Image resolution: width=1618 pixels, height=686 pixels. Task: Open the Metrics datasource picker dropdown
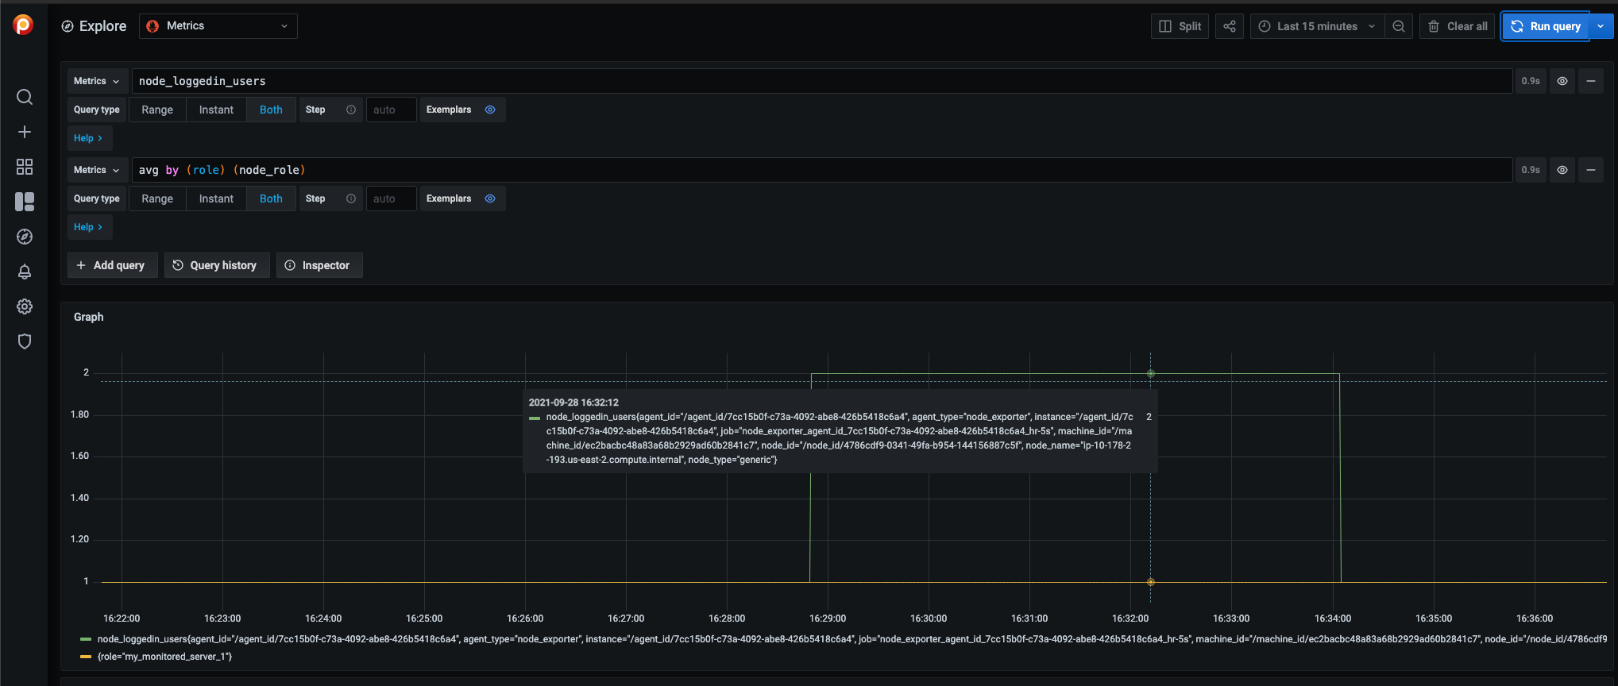click(x=218, y=26)
